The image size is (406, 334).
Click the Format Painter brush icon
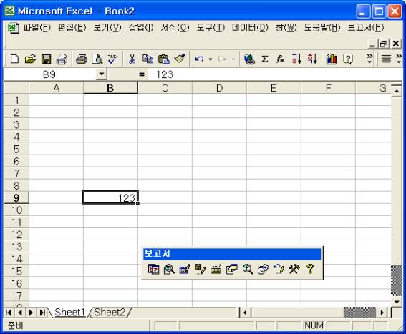pyautogui.click(x=180, y=59)
